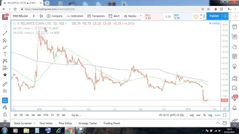Toggle log scale
Image resolution: width=239 pixels, height=134 pixels.
[x=210, y=115]
